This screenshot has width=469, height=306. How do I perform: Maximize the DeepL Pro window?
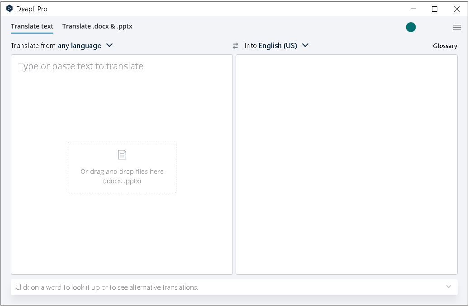click(x=435, y=9)
